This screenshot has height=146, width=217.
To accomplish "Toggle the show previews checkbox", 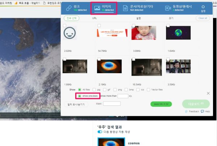I will pyautogui.click(x=80, y=96).
